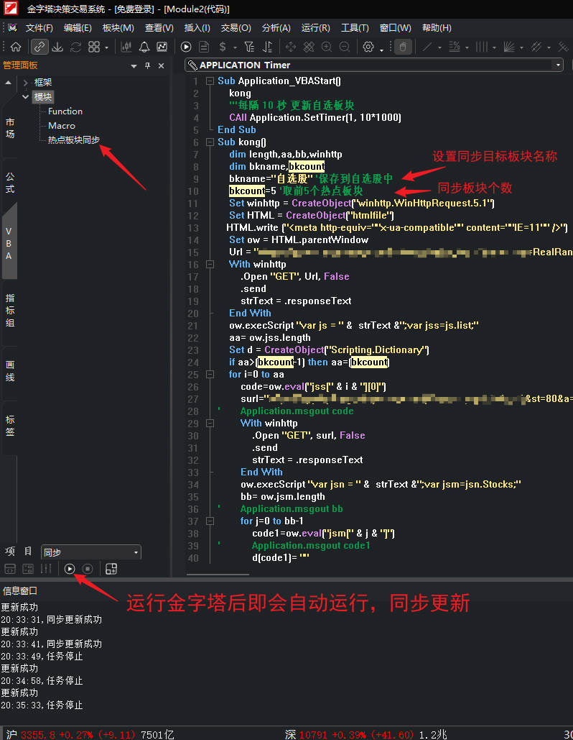This screenshot has height=740, width=573.
Task: Open the Macro module item
Action: coord(62,126)
